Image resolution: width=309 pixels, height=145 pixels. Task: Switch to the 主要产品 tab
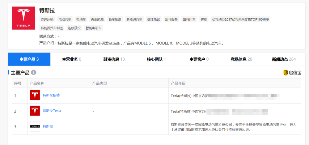pos(29,59)
